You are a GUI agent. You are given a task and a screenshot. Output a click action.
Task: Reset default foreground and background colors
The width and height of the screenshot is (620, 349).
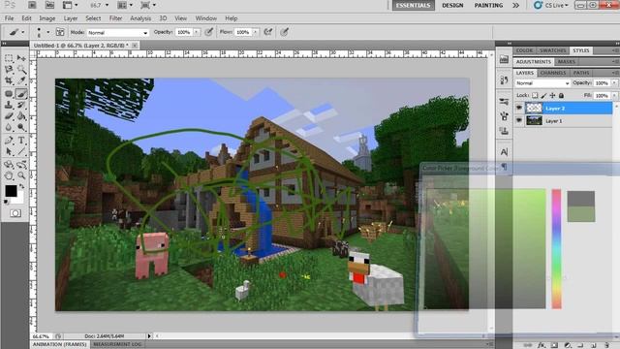tap(7, 203)
